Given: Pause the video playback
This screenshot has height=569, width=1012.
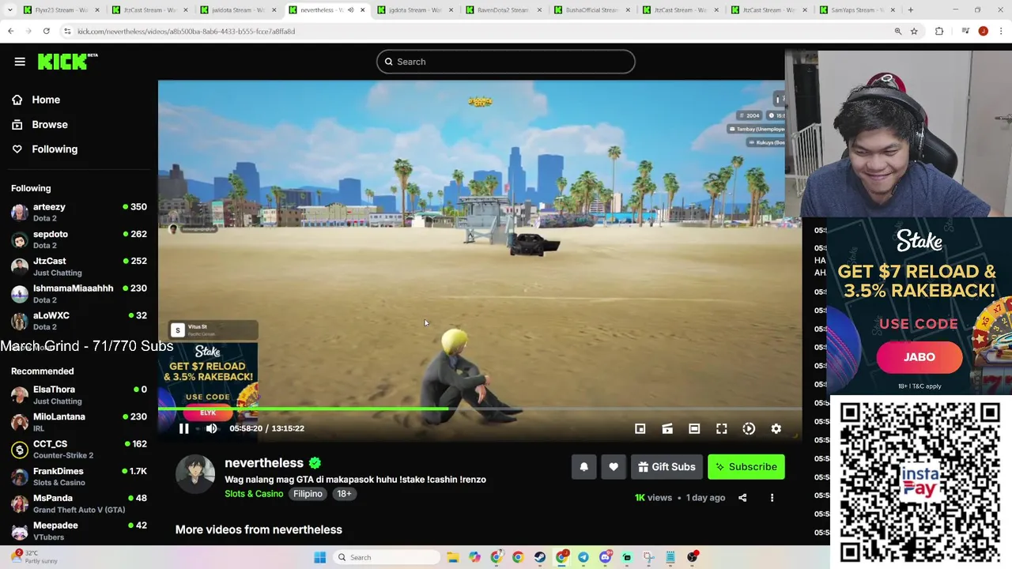Looking at the screenshot, I should [x=183, y=428].
